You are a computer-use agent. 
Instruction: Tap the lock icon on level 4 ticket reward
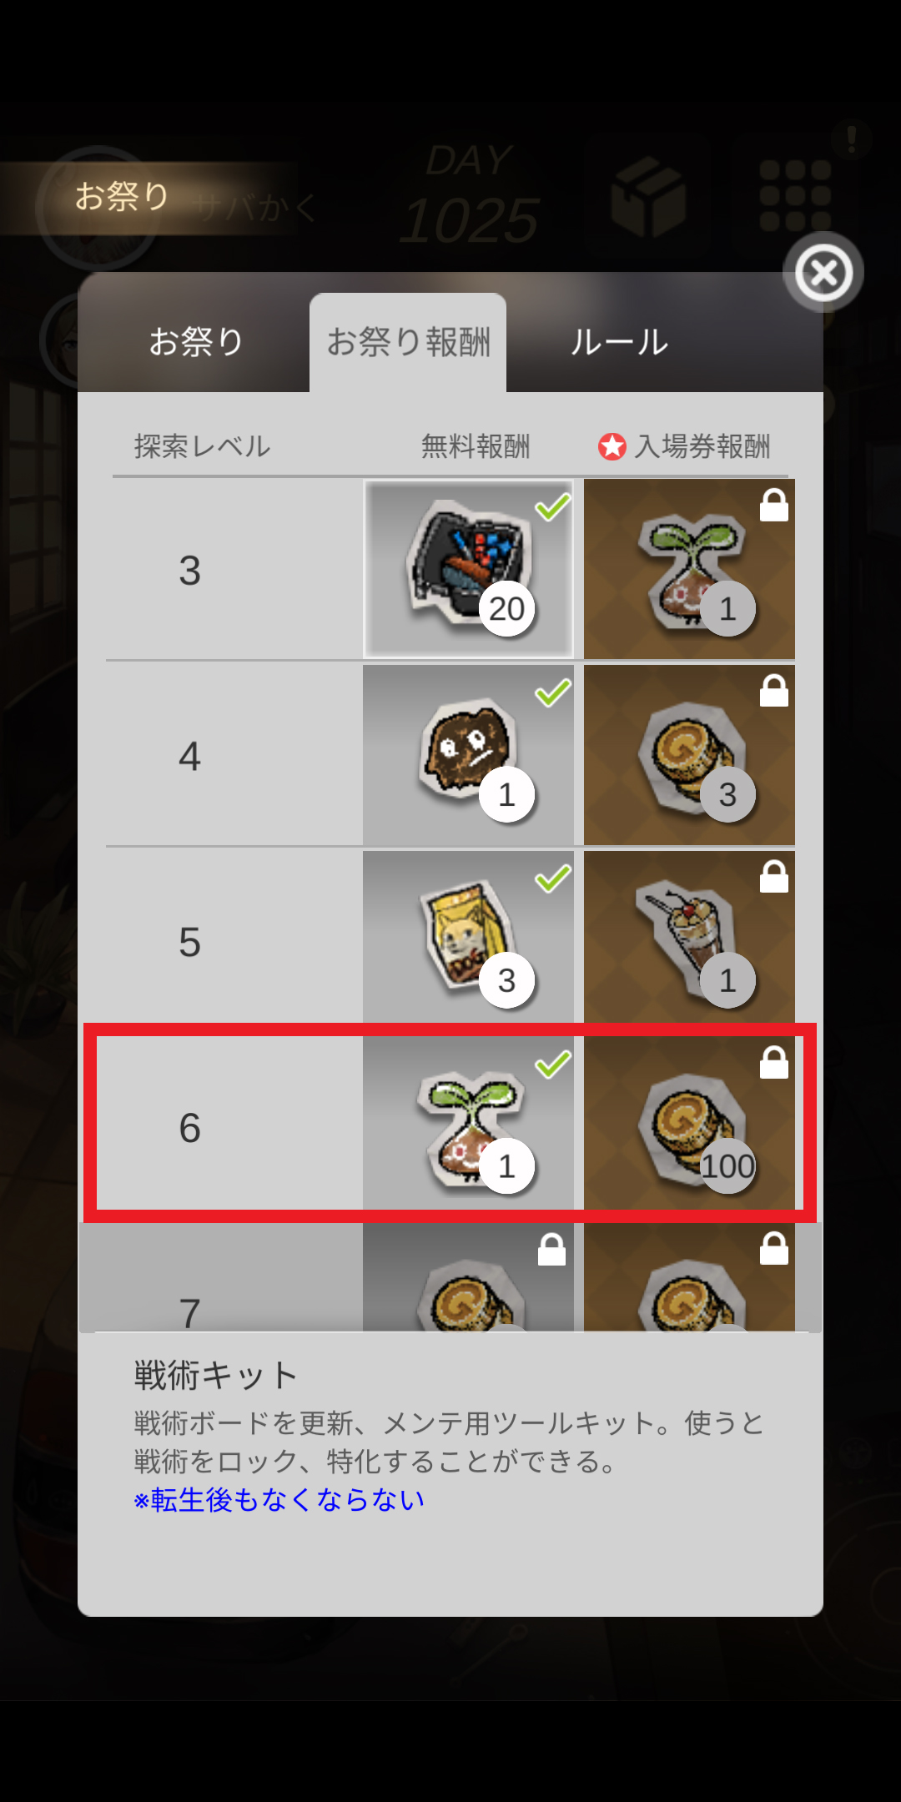pos(774,691)
